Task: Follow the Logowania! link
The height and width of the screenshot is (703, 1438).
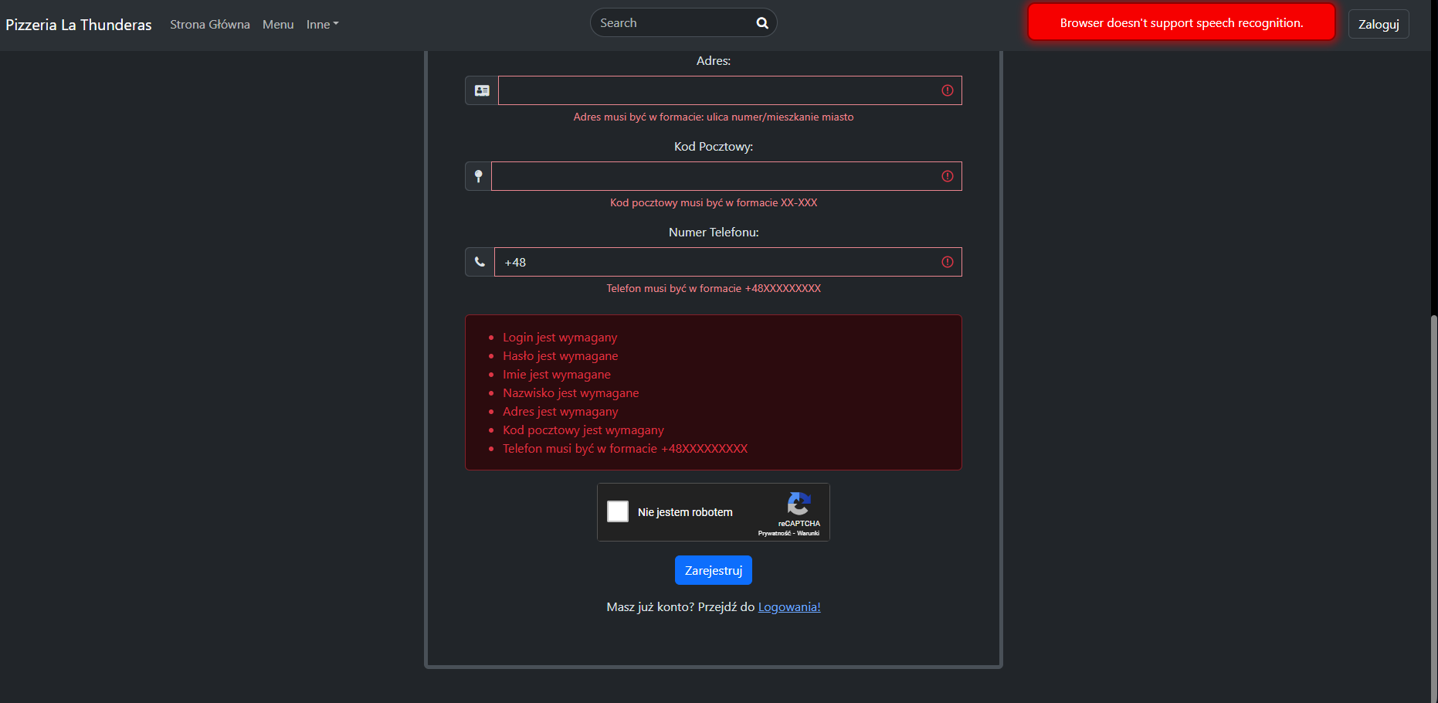Action: (789, 607)
